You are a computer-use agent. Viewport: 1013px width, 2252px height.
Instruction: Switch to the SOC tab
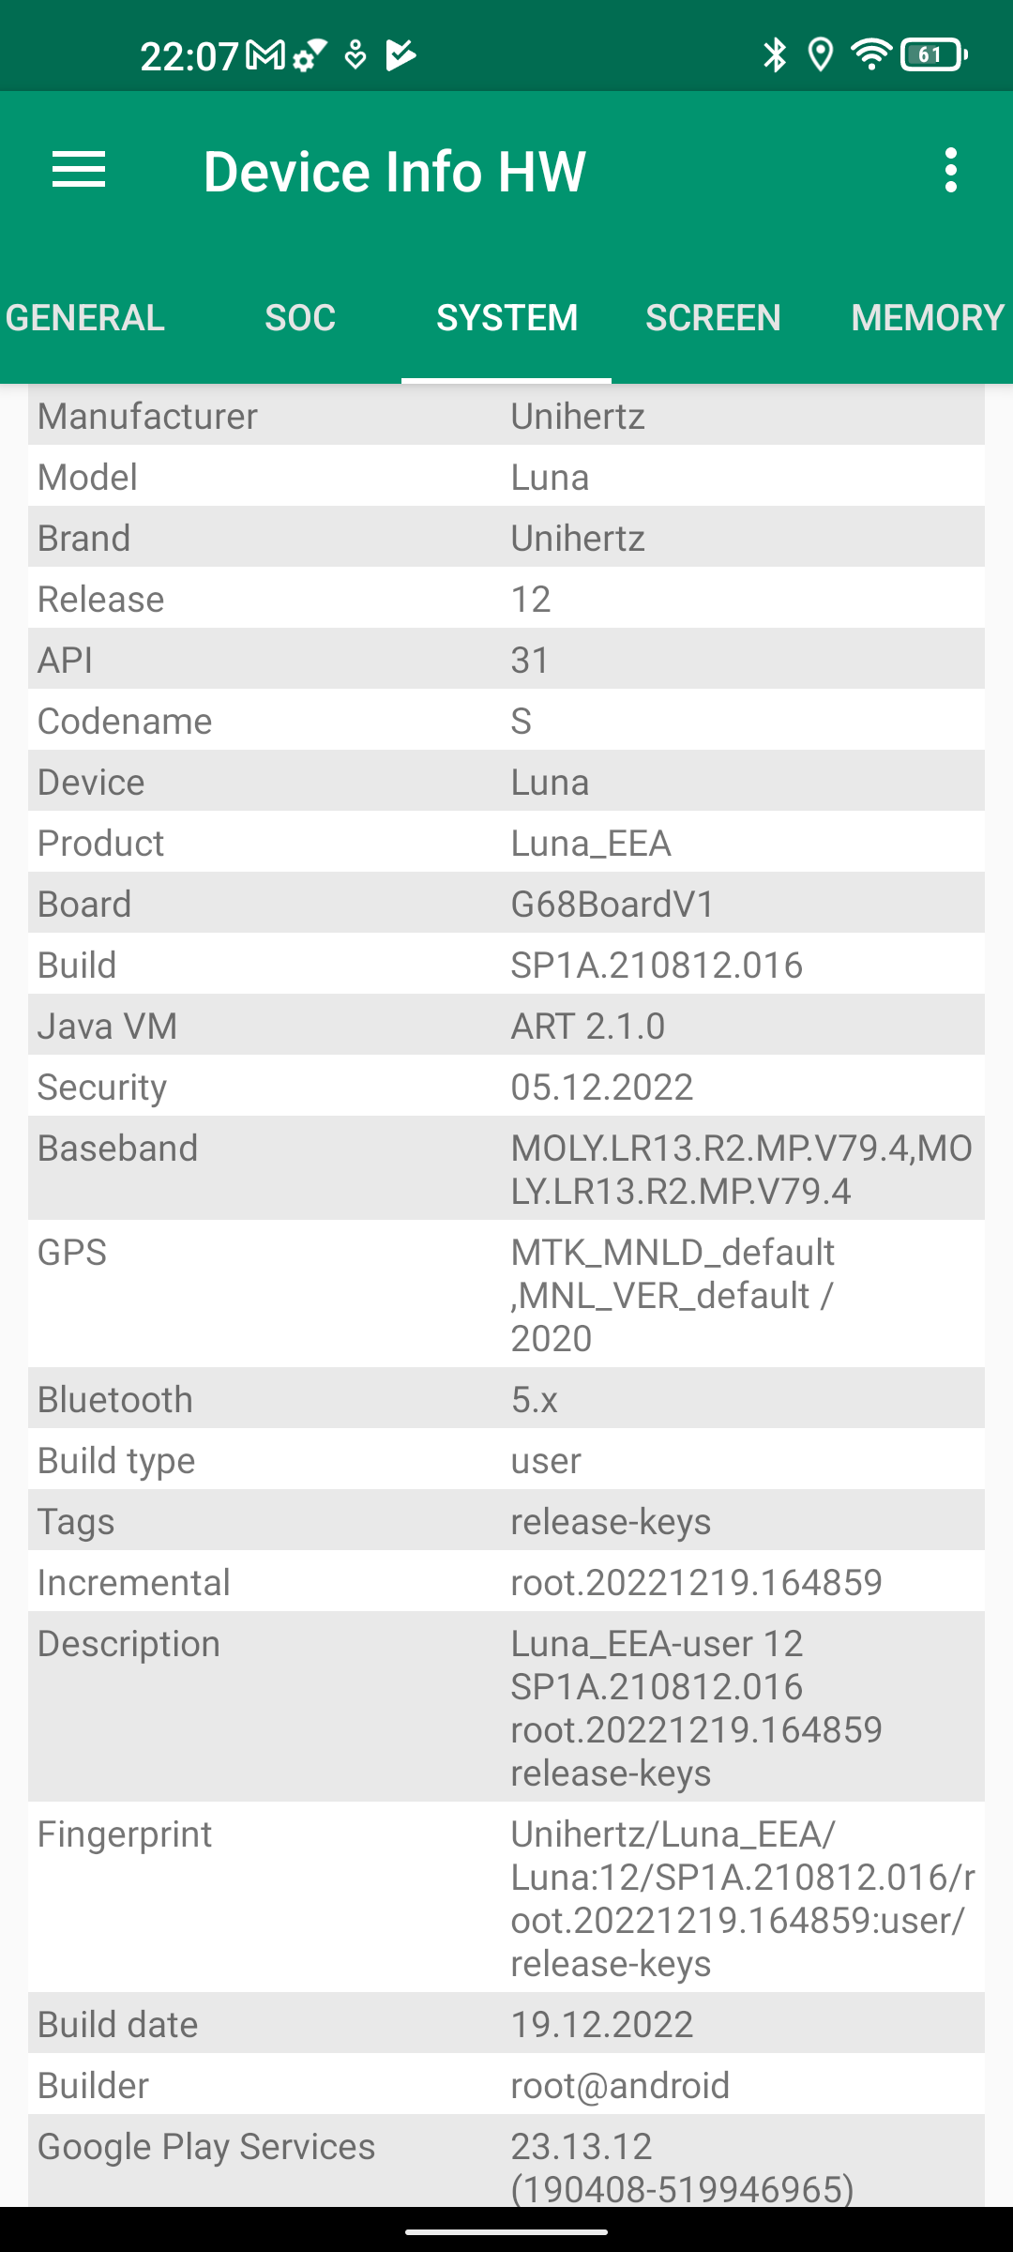[x=300, y=318]
